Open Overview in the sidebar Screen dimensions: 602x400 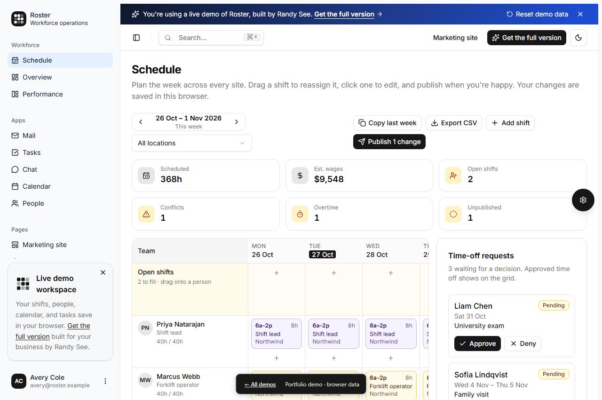60,77
